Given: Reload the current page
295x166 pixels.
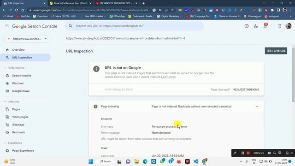Looking at the screenshot, I should pos(17,10).
